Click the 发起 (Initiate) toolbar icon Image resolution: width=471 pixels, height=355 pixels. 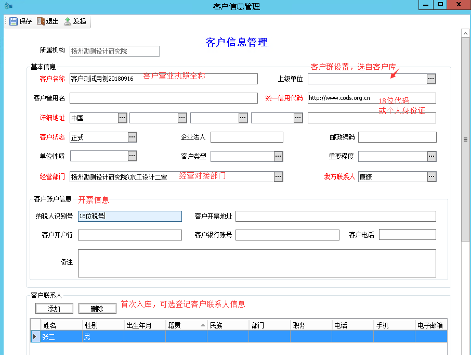[68, 21]
